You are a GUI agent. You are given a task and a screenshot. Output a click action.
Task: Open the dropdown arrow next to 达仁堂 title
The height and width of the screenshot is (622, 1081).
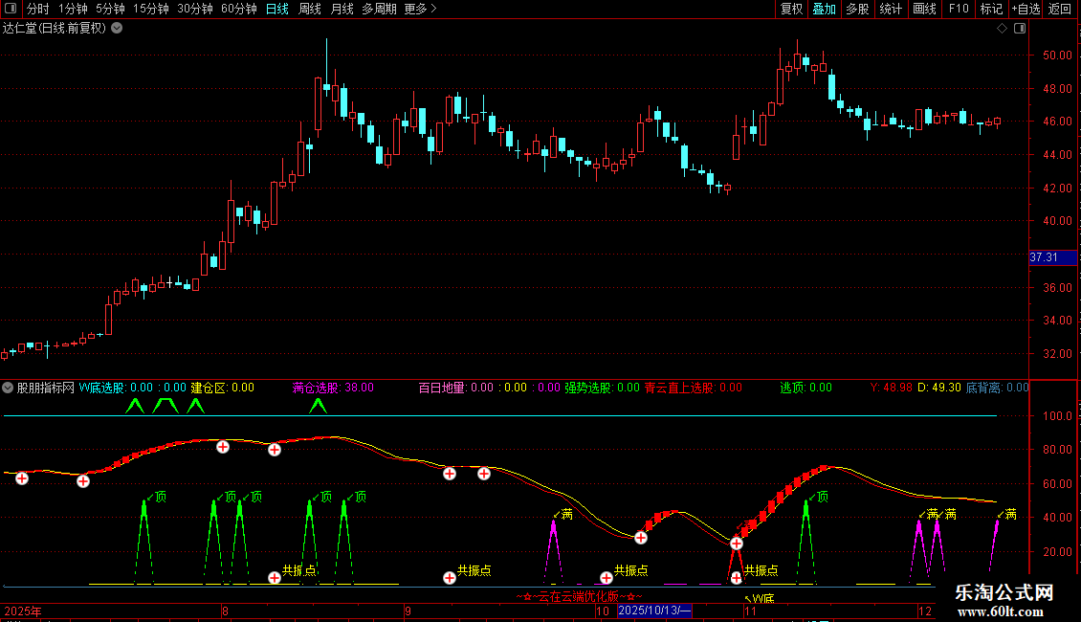coord(118,28)
